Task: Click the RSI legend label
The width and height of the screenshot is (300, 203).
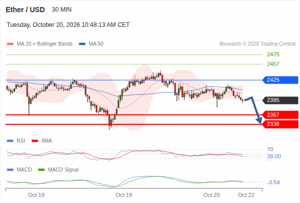Action: coord(21,141)
